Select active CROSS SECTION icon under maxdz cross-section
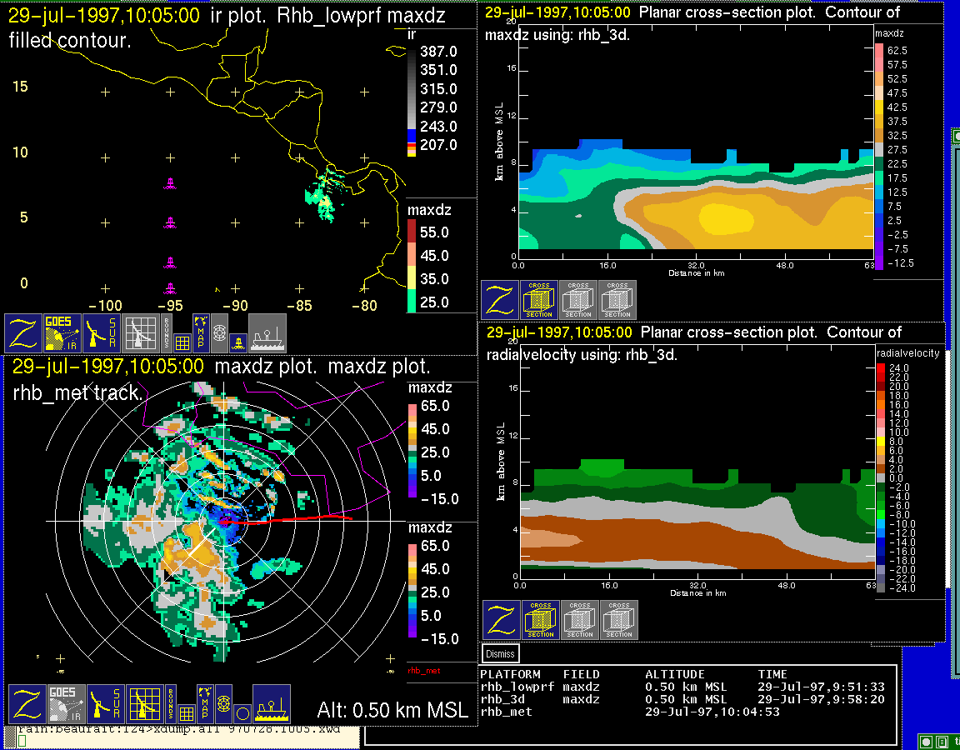 tap(539, 299)
